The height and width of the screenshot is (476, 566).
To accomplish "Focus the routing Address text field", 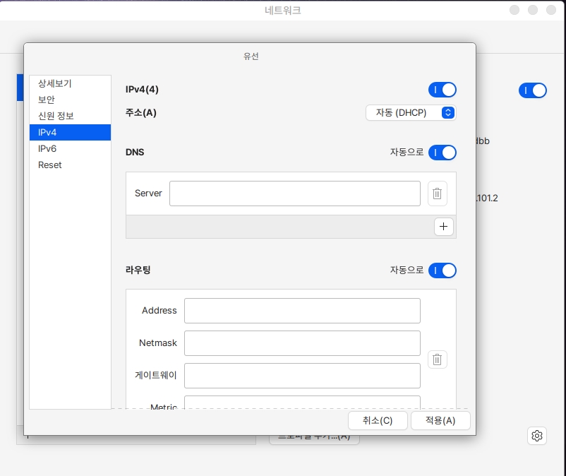I will [302, 311].
